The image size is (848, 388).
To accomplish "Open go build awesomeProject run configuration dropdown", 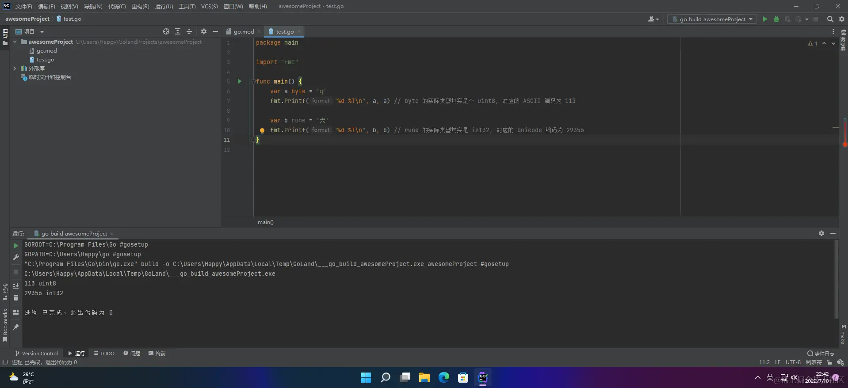I will tap(712, 19).
